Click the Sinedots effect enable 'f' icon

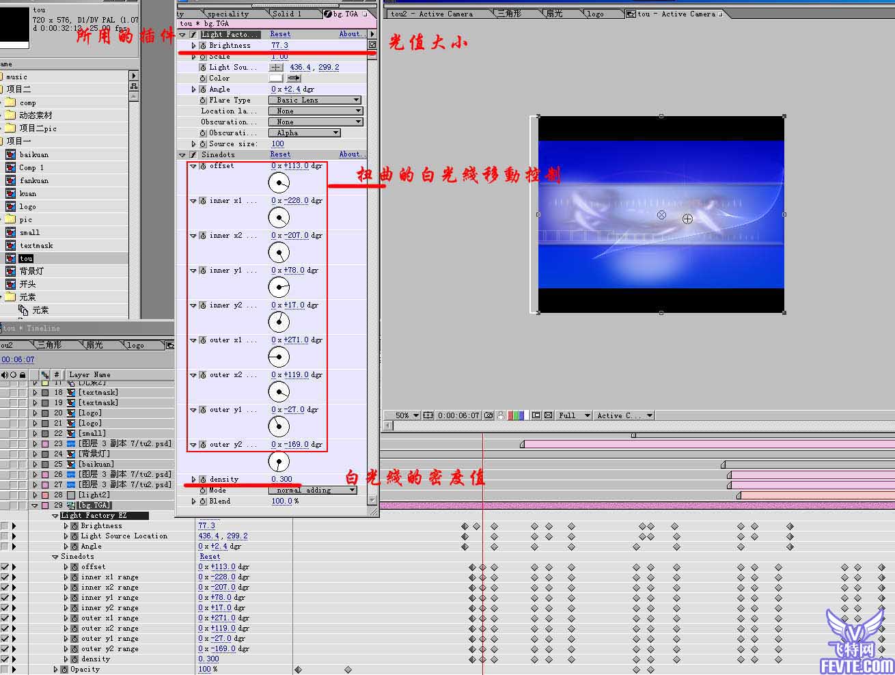[193, 155]
